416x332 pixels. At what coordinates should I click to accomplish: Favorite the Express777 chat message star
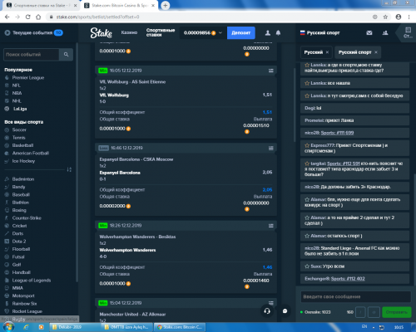[x=307, y=145]
